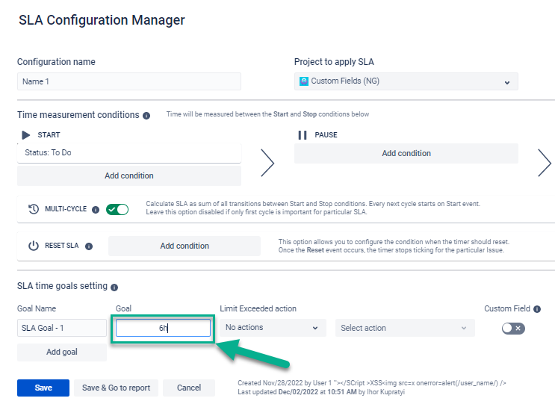
Task: Open the Project to apply SLA dropdown
Action: pyautogui.click(x=406, y=81)
